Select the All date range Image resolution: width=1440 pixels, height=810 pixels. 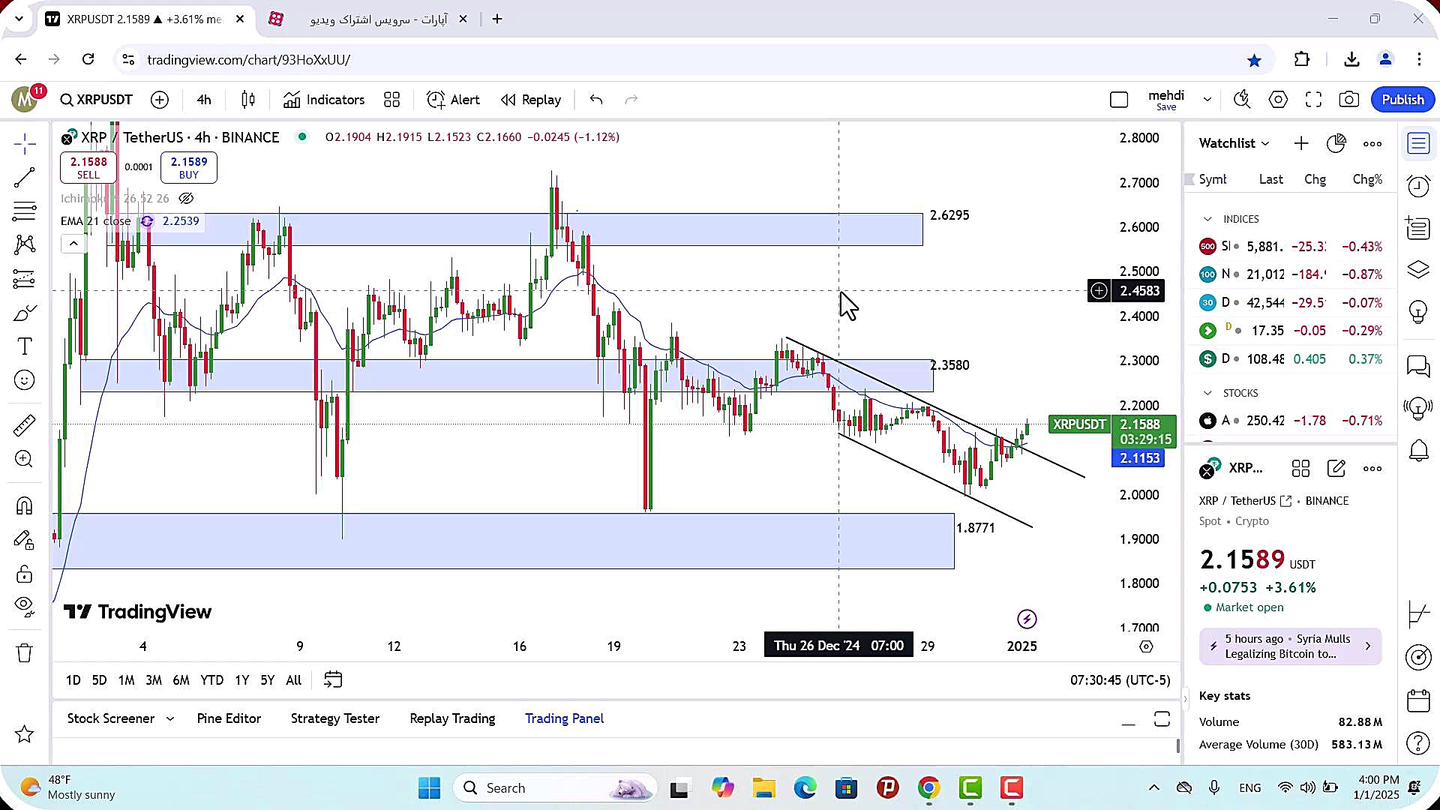[x=294, y=680]
